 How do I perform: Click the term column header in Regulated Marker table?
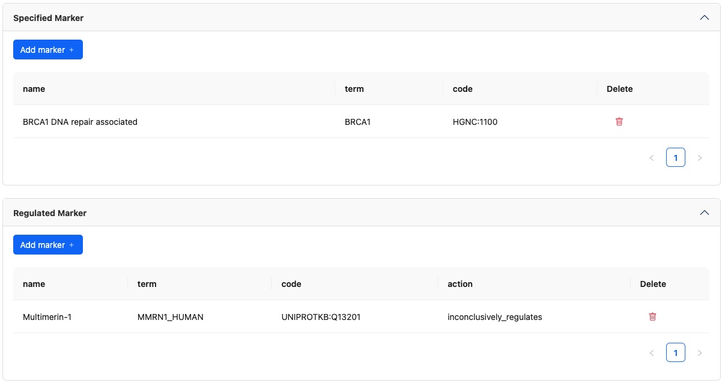point(200,284)
